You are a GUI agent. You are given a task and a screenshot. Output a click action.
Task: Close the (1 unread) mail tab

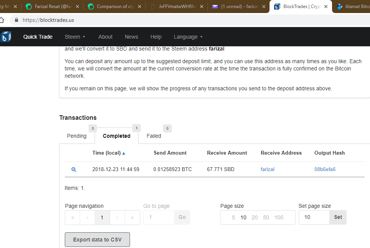[263, 7]
